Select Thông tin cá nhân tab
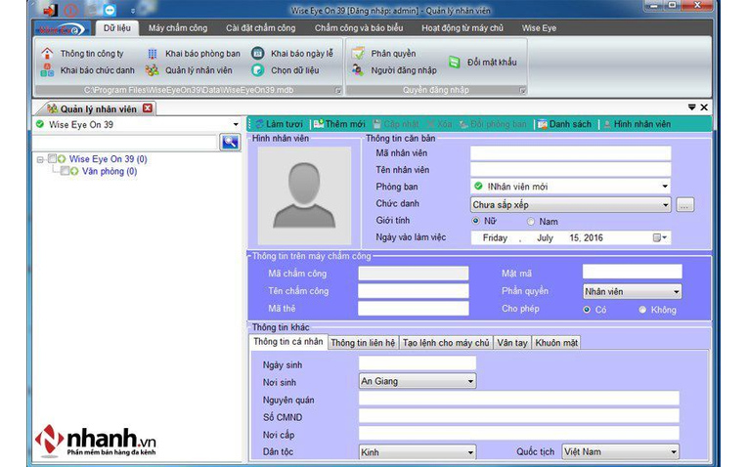Screen dimensions: 748x467 [x=288, y=342]
